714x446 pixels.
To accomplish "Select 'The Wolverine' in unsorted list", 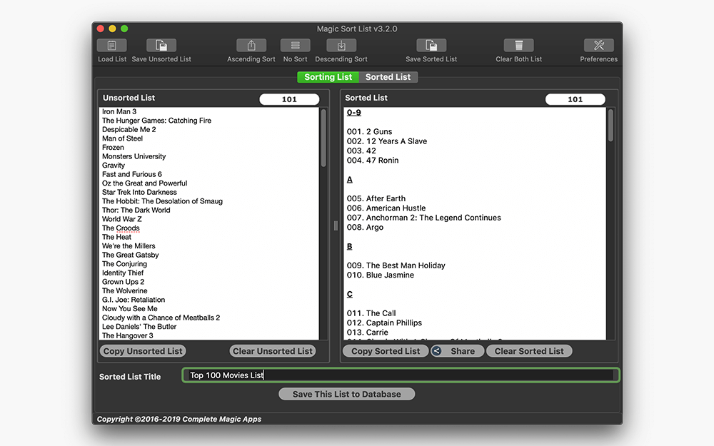I will [x=125, y=290].
